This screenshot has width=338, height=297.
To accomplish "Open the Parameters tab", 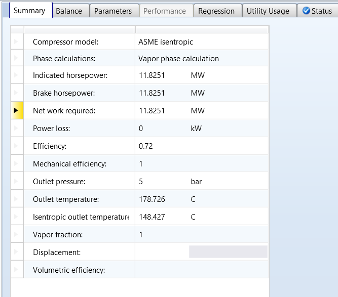I will 113,11.
